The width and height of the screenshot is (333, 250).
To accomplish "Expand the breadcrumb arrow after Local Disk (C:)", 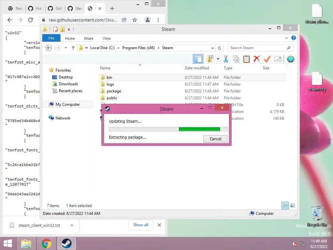I will coord(118,48).
